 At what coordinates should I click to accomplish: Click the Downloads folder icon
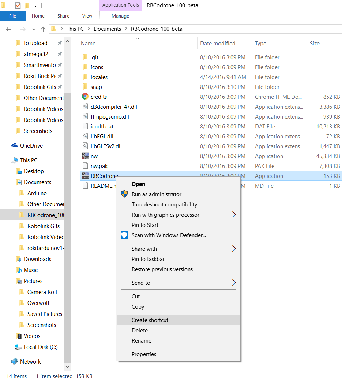point(18,259)
